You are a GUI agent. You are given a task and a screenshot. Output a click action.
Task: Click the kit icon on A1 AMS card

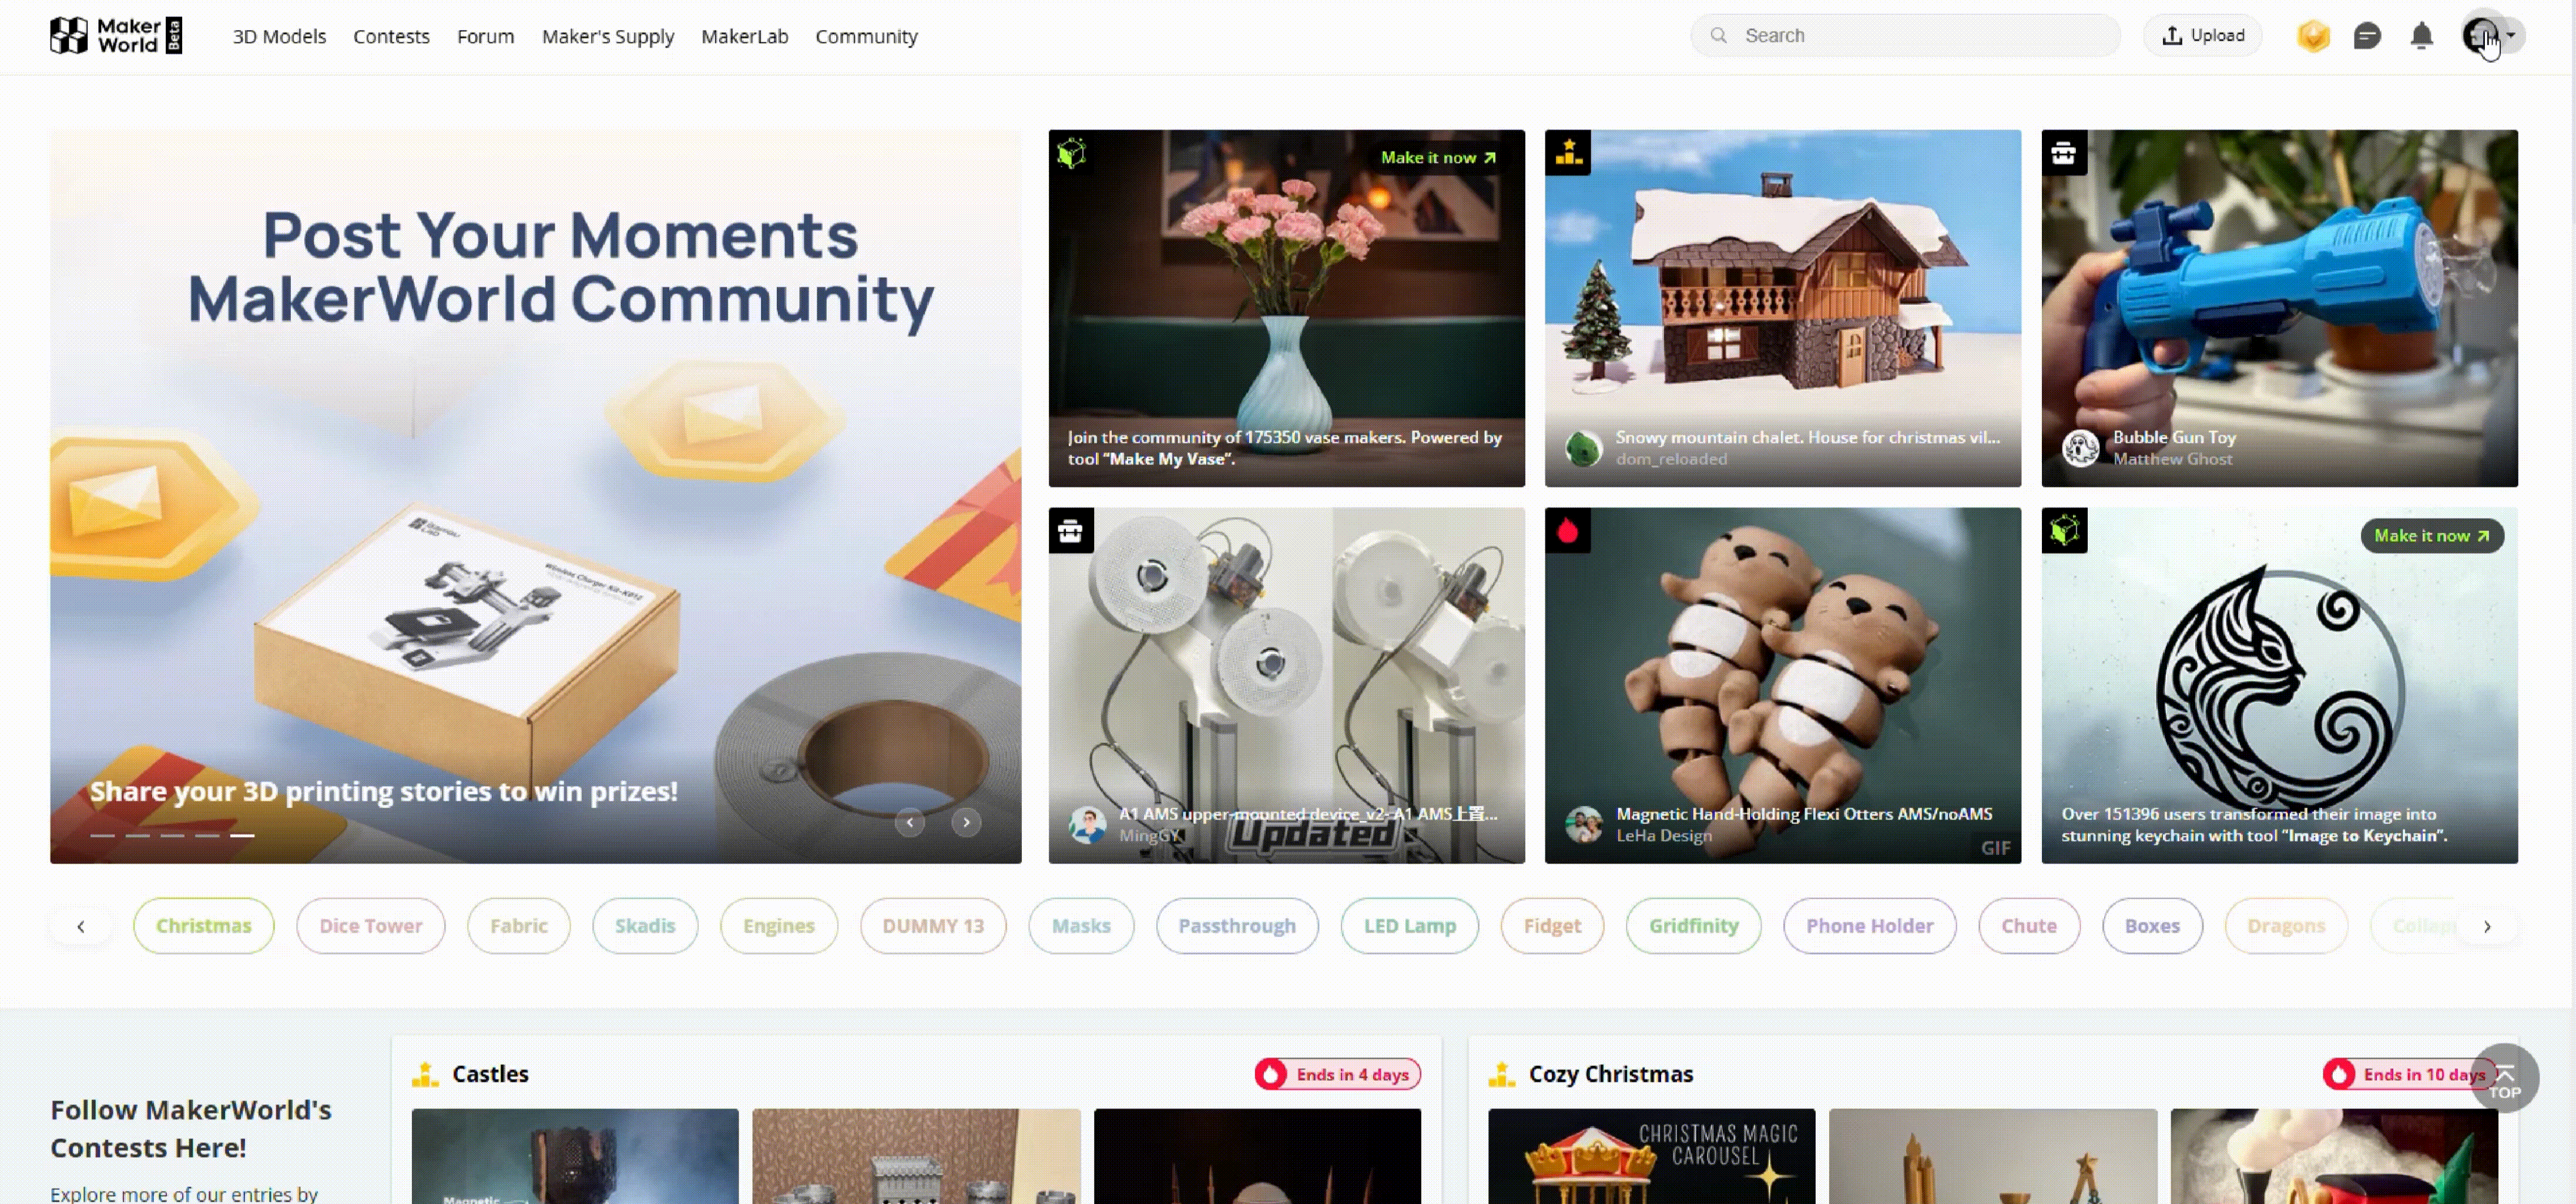coord(1071,530)
